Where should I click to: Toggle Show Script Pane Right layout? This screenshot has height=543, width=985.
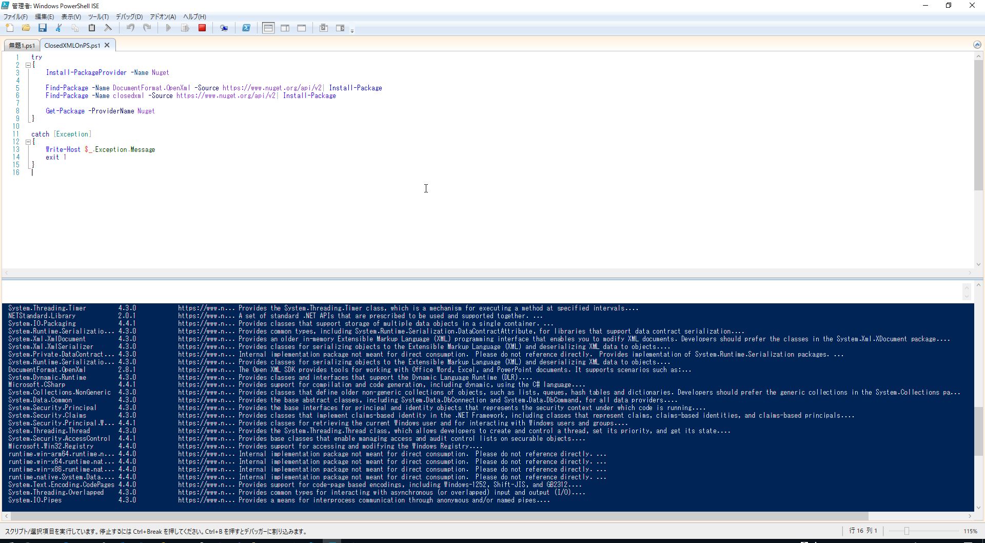pyautogui.click(x=285, y=28)
